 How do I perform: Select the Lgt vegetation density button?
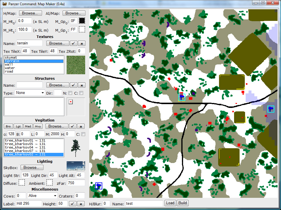[18, 126]
